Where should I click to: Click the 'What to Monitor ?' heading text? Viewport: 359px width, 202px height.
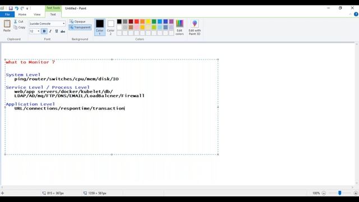click(30, 62)
